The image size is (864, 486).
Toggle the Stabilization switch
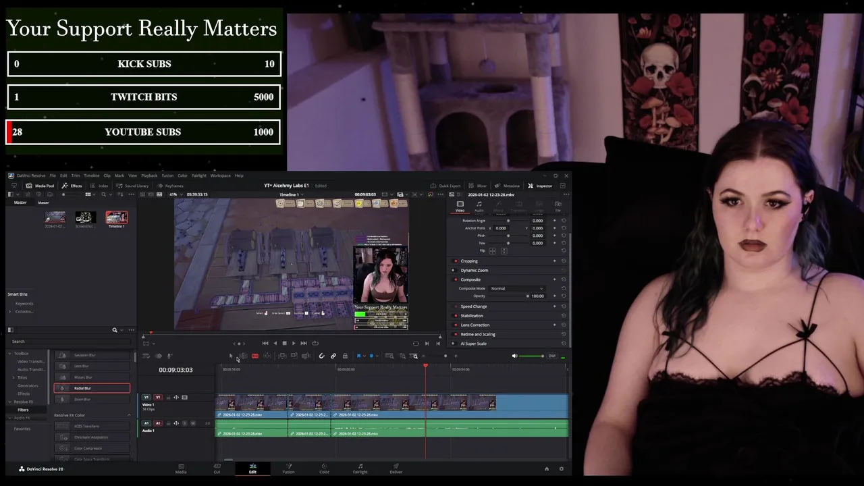pos(455,316)
